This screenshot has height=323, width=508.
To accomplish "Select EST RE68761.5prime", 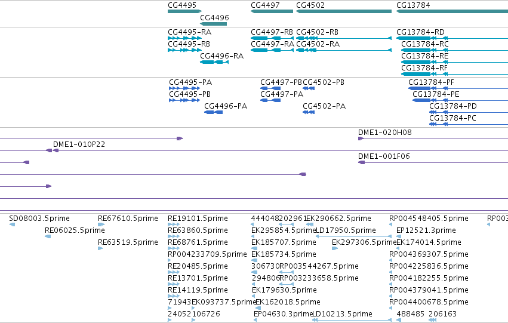I will point(198,242).
